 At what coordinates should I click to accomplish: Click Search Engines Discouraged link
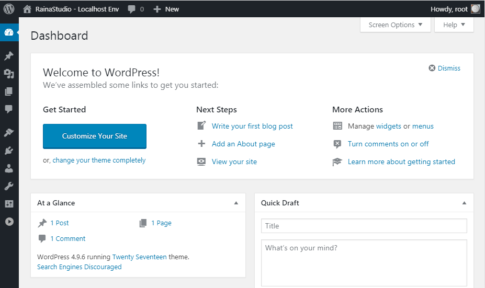pos(80,267)
